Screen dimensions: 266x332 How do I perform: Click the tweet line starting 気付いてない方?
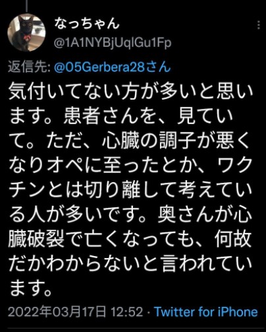coord(130,91)
